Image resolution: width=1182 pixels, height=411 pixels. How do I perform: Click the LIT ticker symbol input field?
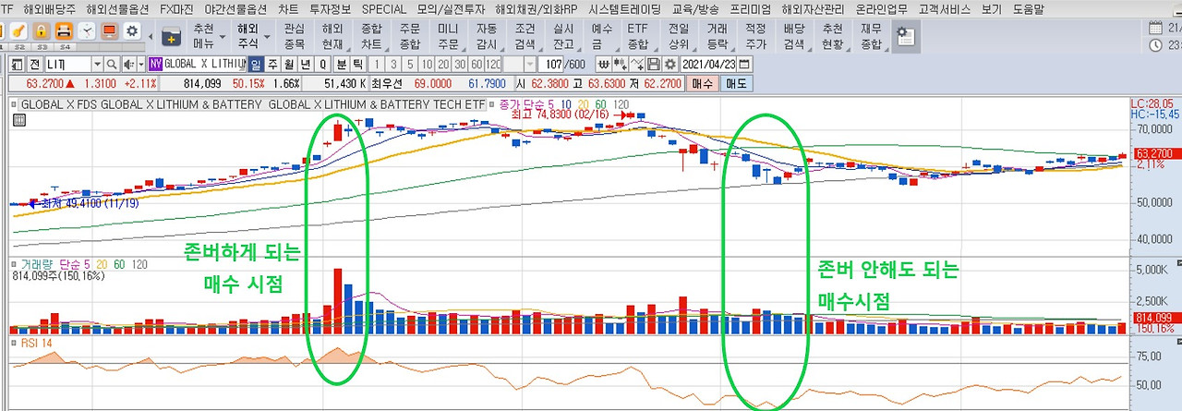(67, 65)
